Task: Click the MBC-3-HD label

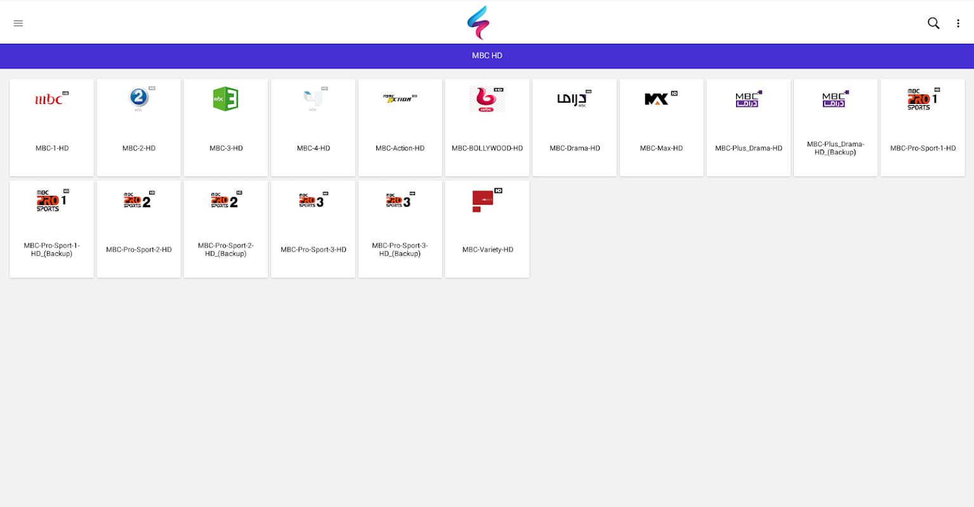Action: [x=226, y=148]
